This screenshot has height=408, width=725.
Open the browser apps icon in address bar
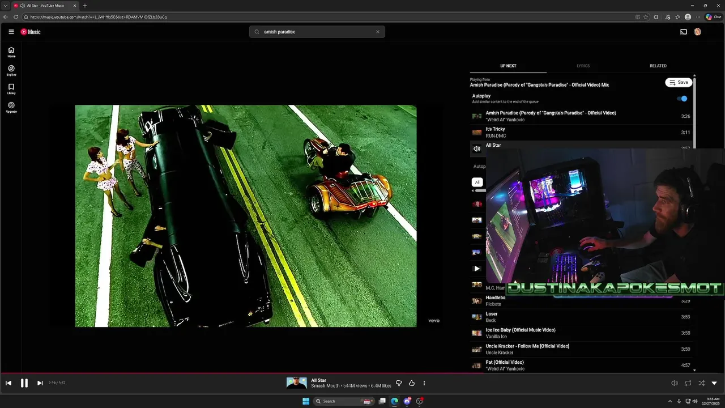pos(637,17)
